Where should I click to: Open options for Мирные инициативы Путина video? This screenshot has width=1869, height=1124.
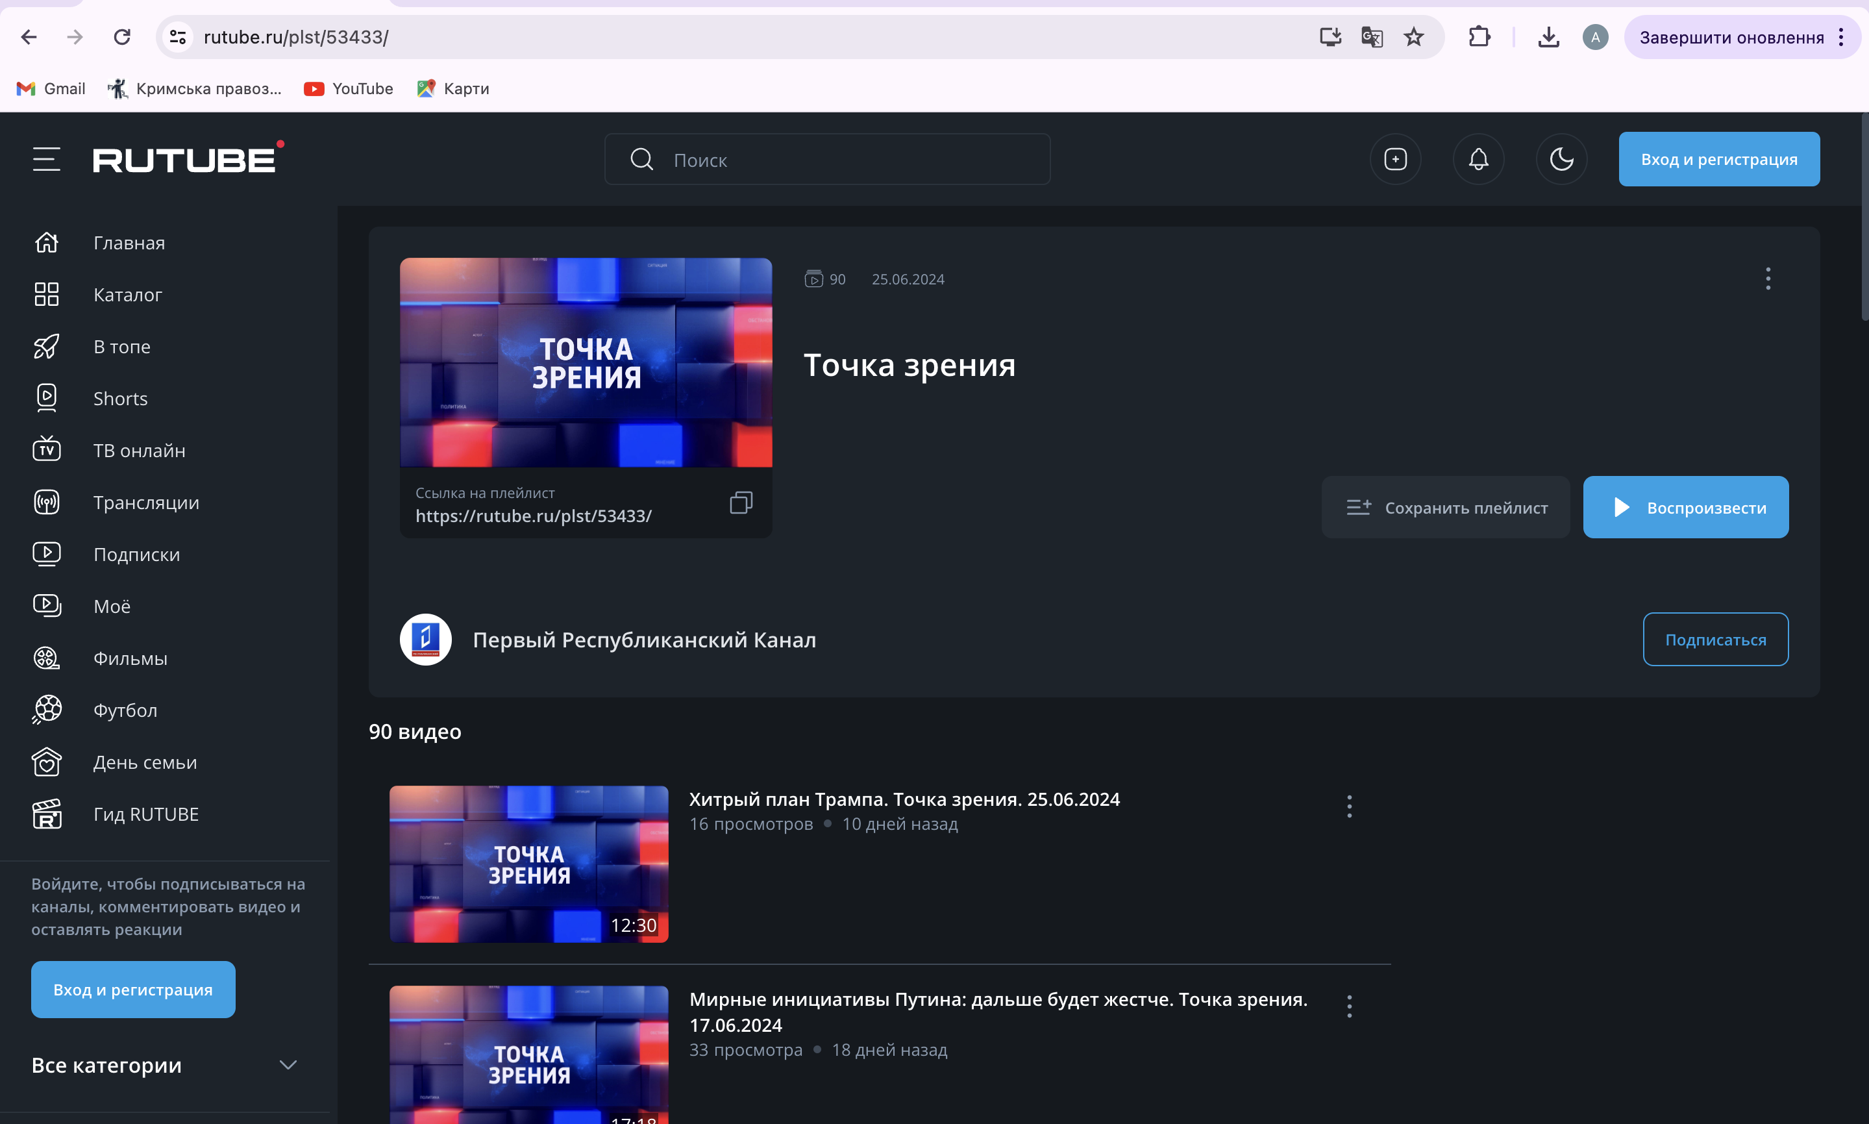tap(1349, 1006)
